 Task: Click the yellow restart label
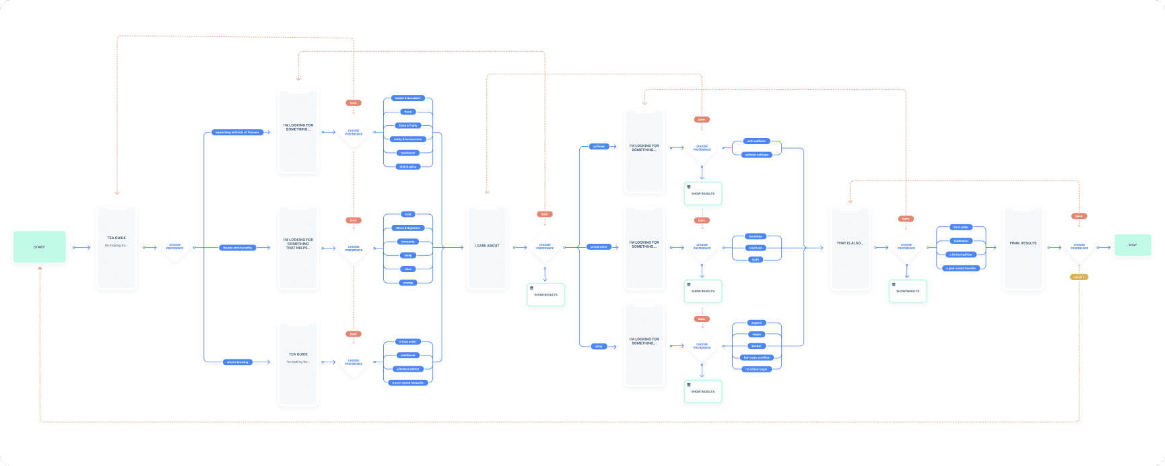pyautogui.click(x=1079, y=277)
